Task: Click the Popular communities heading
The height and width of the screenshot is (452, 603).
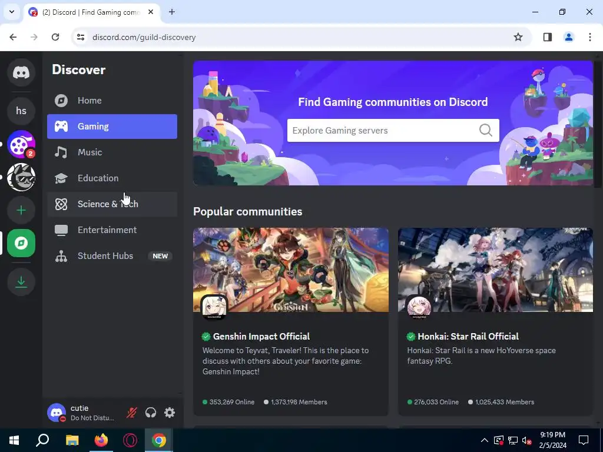Action: click(x=248, y=212)
